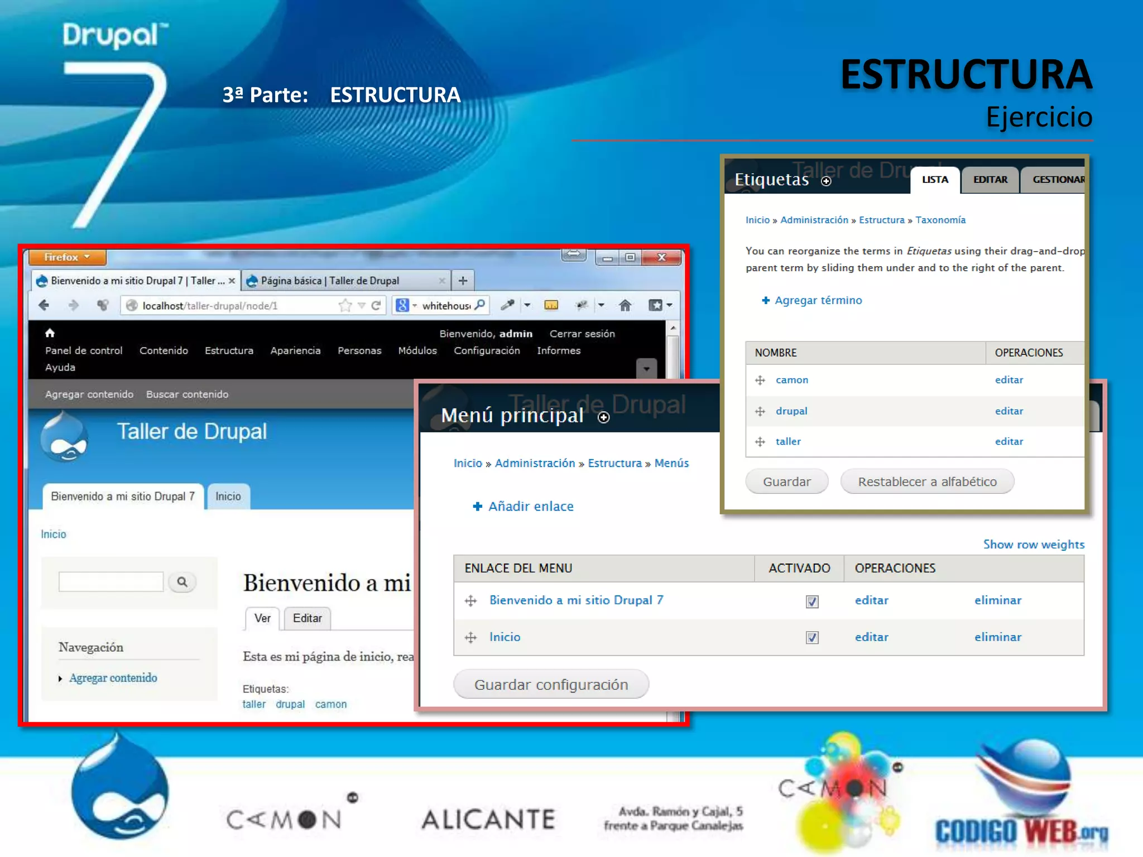Expand dropdown arrow next to eyedropper icon

tap(527, 305)
